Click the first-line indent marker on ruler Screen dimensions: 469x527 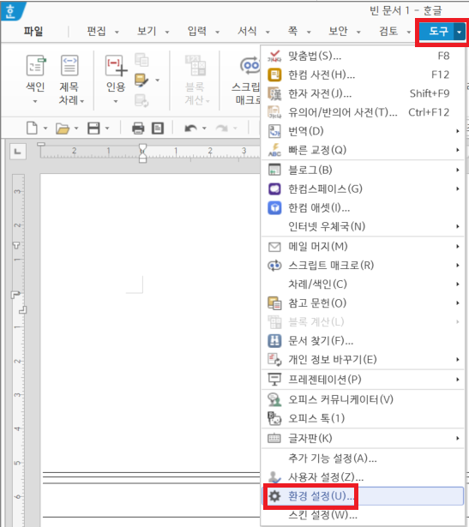tap(142, 147)
